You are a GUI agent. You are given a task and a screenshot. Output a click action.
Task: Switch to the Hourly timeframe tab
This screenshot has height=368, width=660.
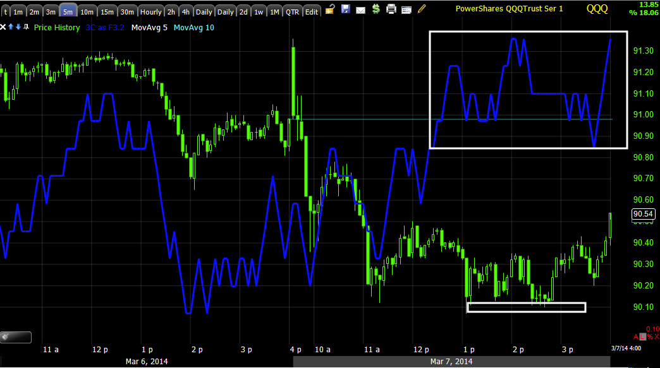[150, 12]
